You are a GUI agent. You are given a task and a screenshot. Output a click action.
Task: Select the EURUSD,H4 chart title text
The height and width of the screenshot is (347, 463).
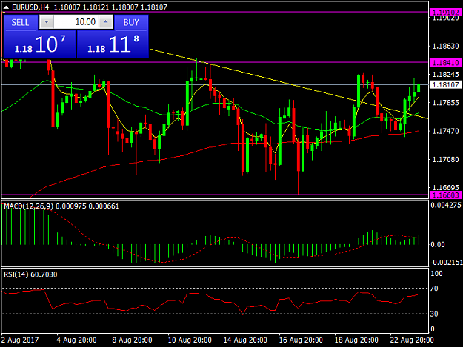pyautogui.click(x=30, y=7)
